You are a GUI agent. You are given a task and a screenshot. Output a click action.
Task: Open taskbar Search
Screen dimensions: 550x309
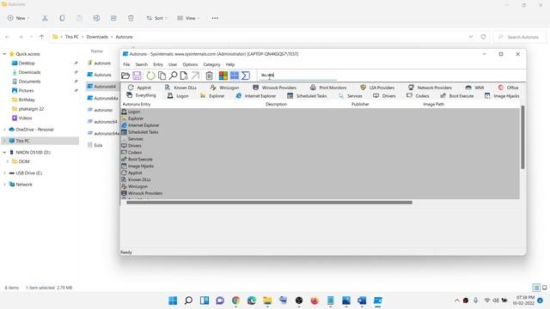coord(188,300)
